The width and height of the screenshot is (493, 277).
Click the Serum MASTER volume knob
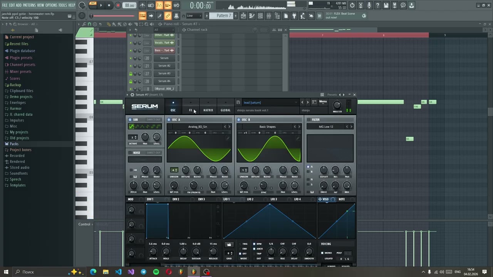pyautogui.click(x=337, y=105)
